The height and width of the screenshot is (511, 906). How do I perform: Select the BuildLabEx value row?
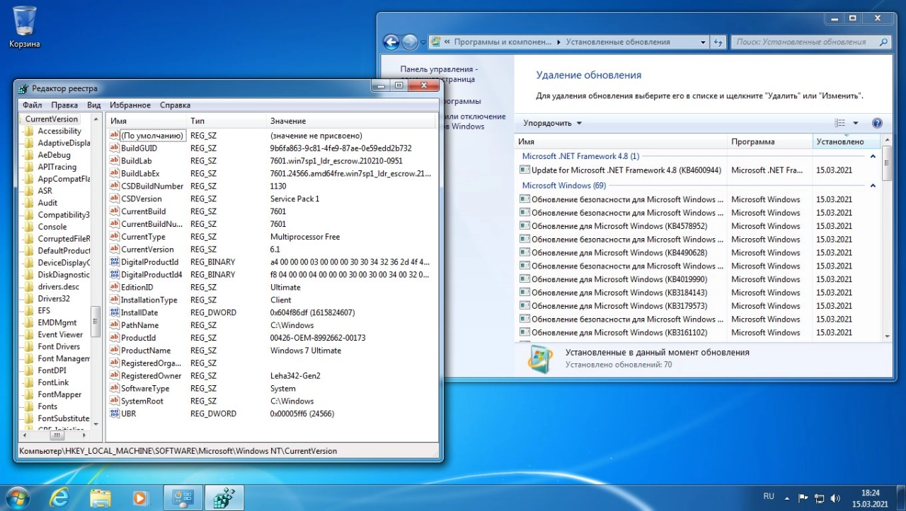tap(273, 174)
